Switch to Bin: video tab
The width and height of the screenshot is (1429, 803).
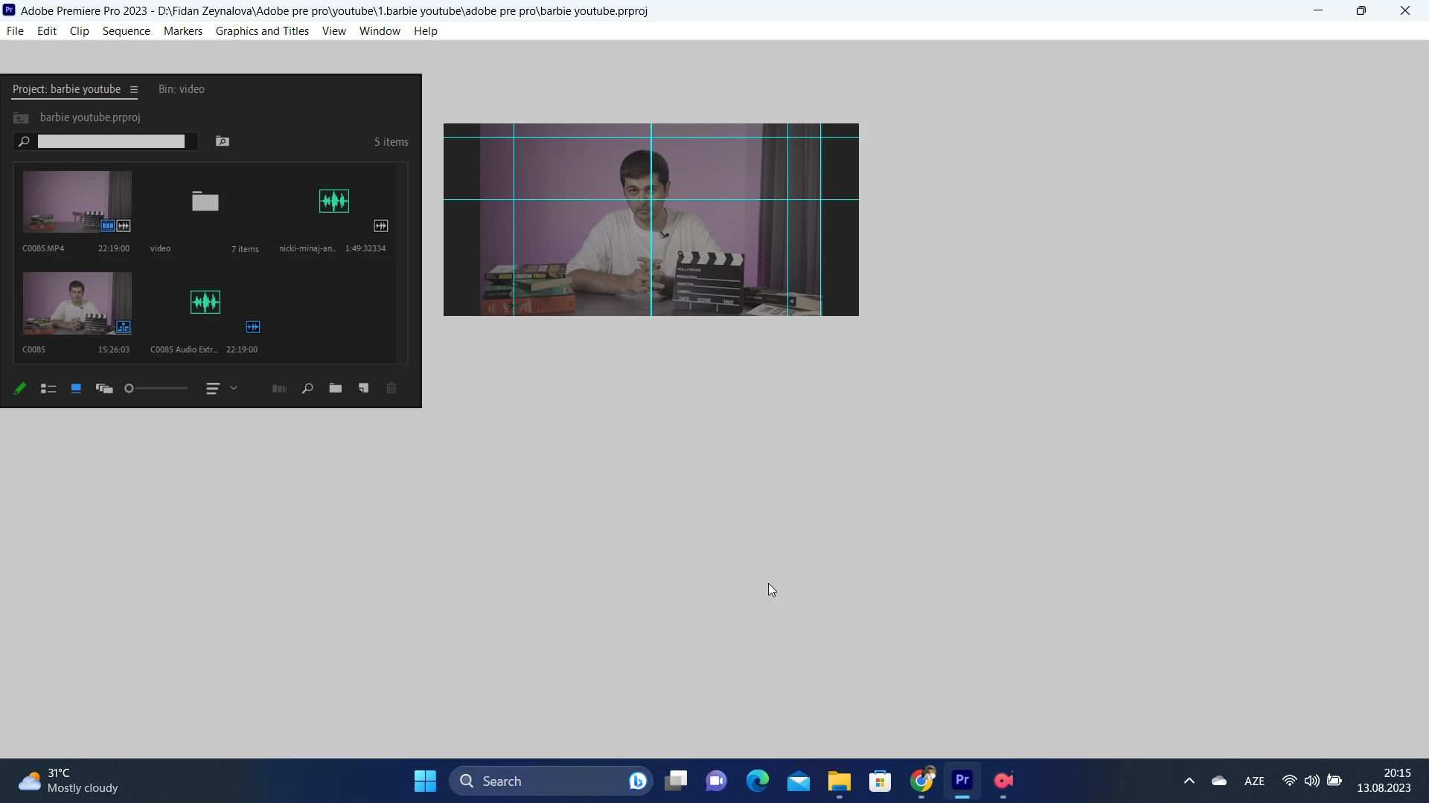coord(181,89)
